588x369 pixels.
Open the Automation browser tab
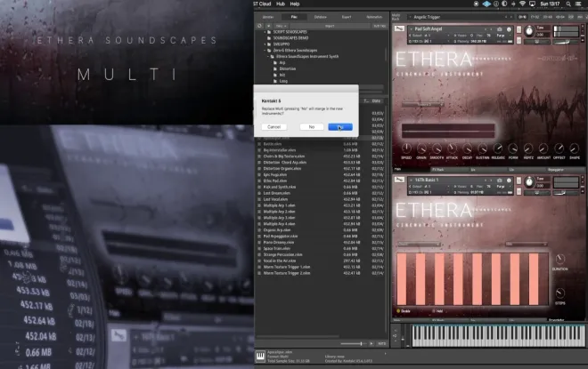374,17
